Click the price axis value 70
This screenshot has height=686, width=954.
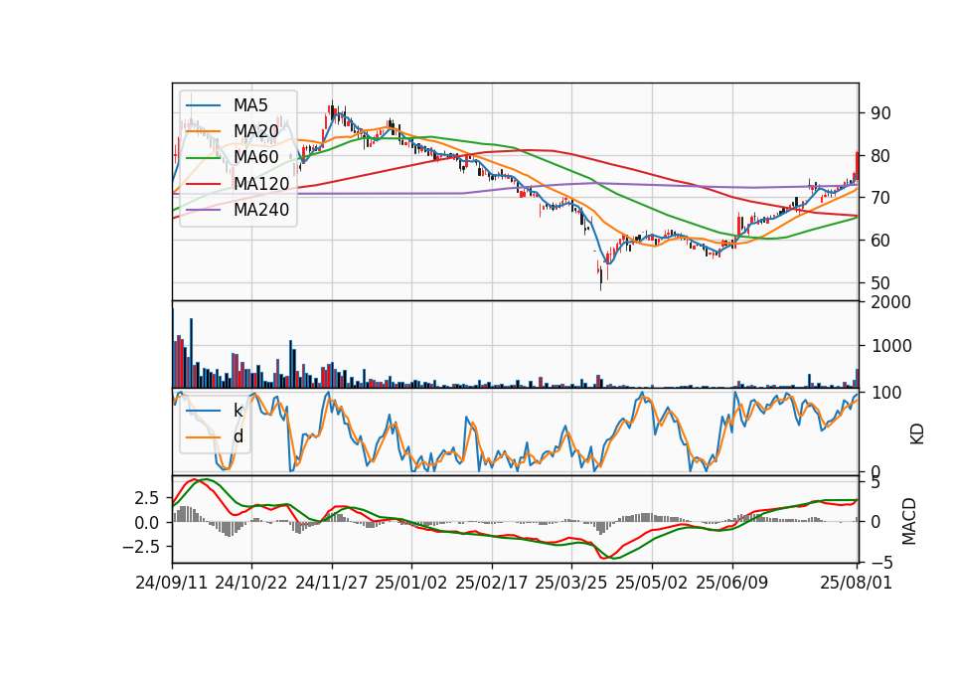[881, 198]
